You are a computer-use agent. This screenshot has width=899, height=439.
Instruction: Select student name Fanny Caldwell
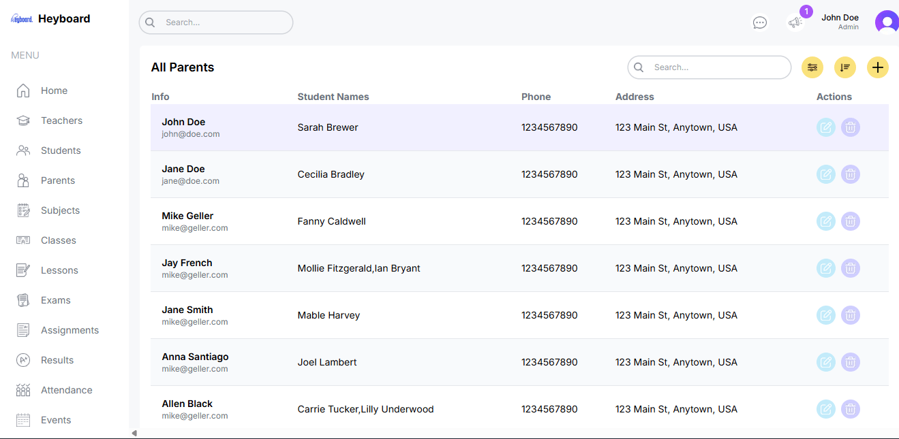click(x=332, y=221)
